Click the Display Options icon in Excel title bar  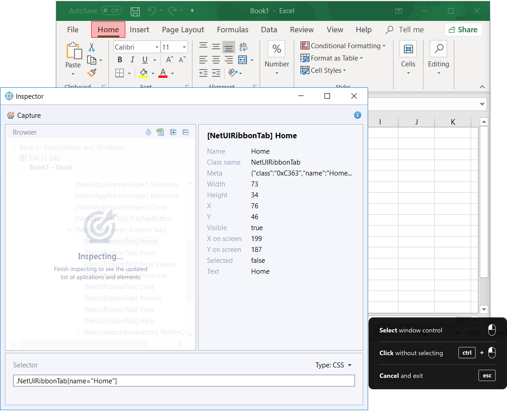[399, 11]
